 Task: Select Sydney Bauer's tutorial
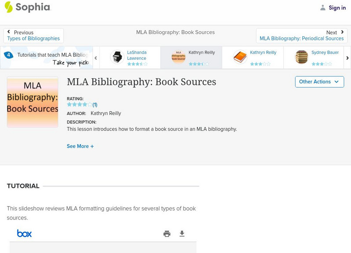(314, 58)
